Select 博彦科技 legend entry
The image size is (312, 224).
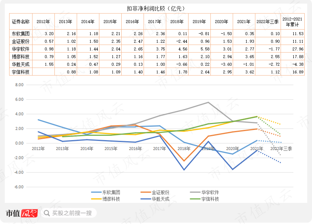106,199
